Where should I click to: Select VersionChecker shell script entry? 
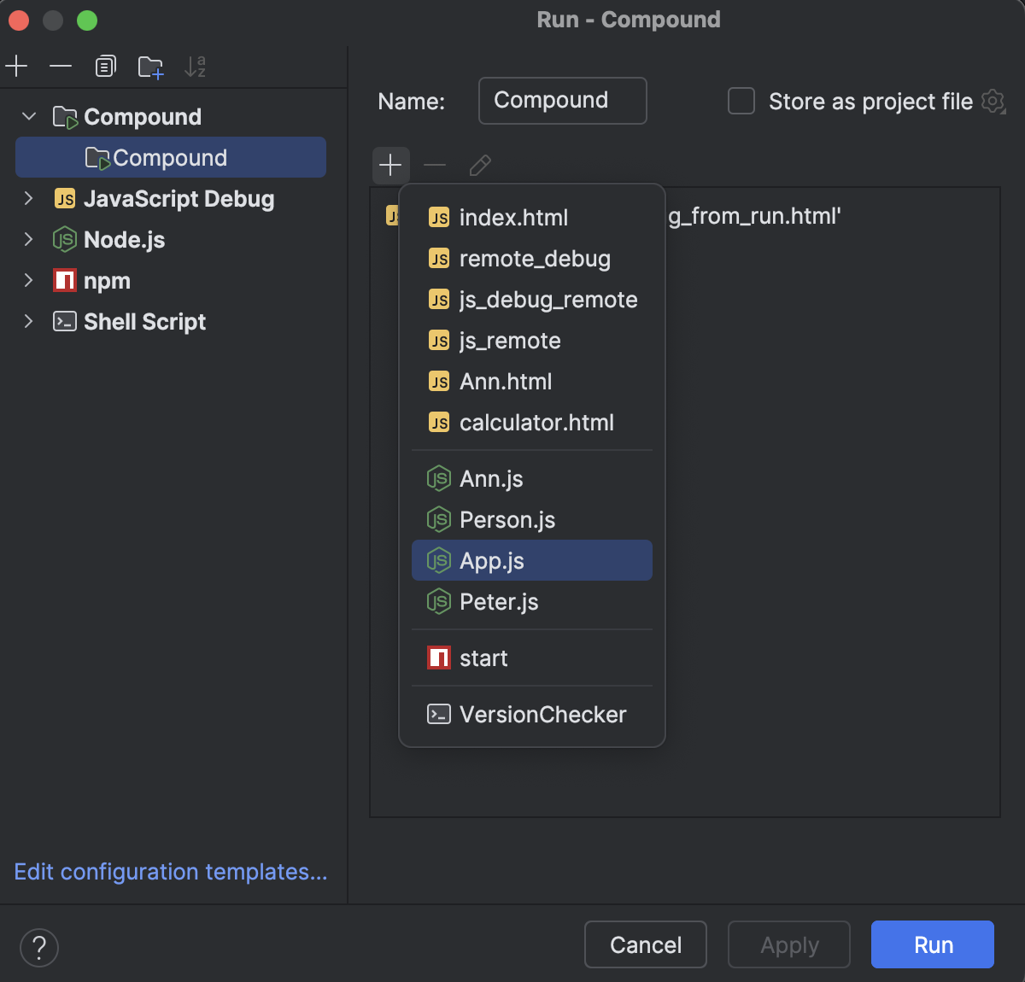[x=542, y=714]
